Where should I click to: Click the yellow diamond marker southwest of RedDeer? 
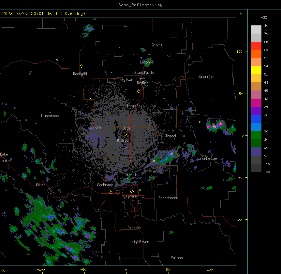[x=139, y=91]
